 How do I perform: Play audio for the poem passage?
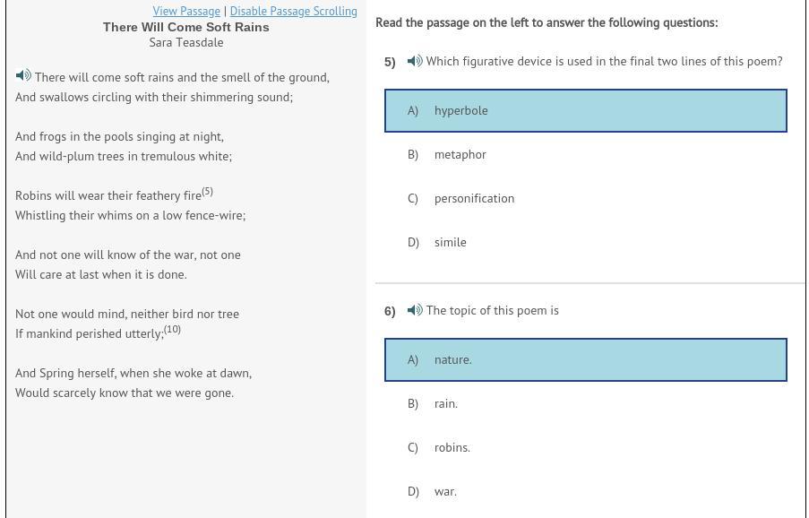click(x=23, y=76)
